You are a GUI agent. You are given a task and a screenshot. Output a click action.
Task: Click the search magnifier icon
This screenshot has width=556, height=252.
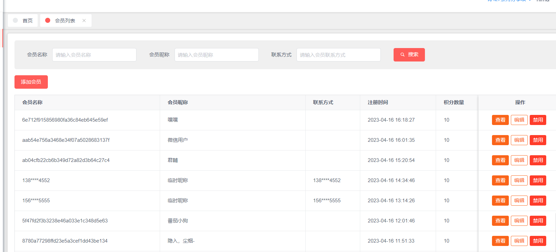(x=402, y=55)
